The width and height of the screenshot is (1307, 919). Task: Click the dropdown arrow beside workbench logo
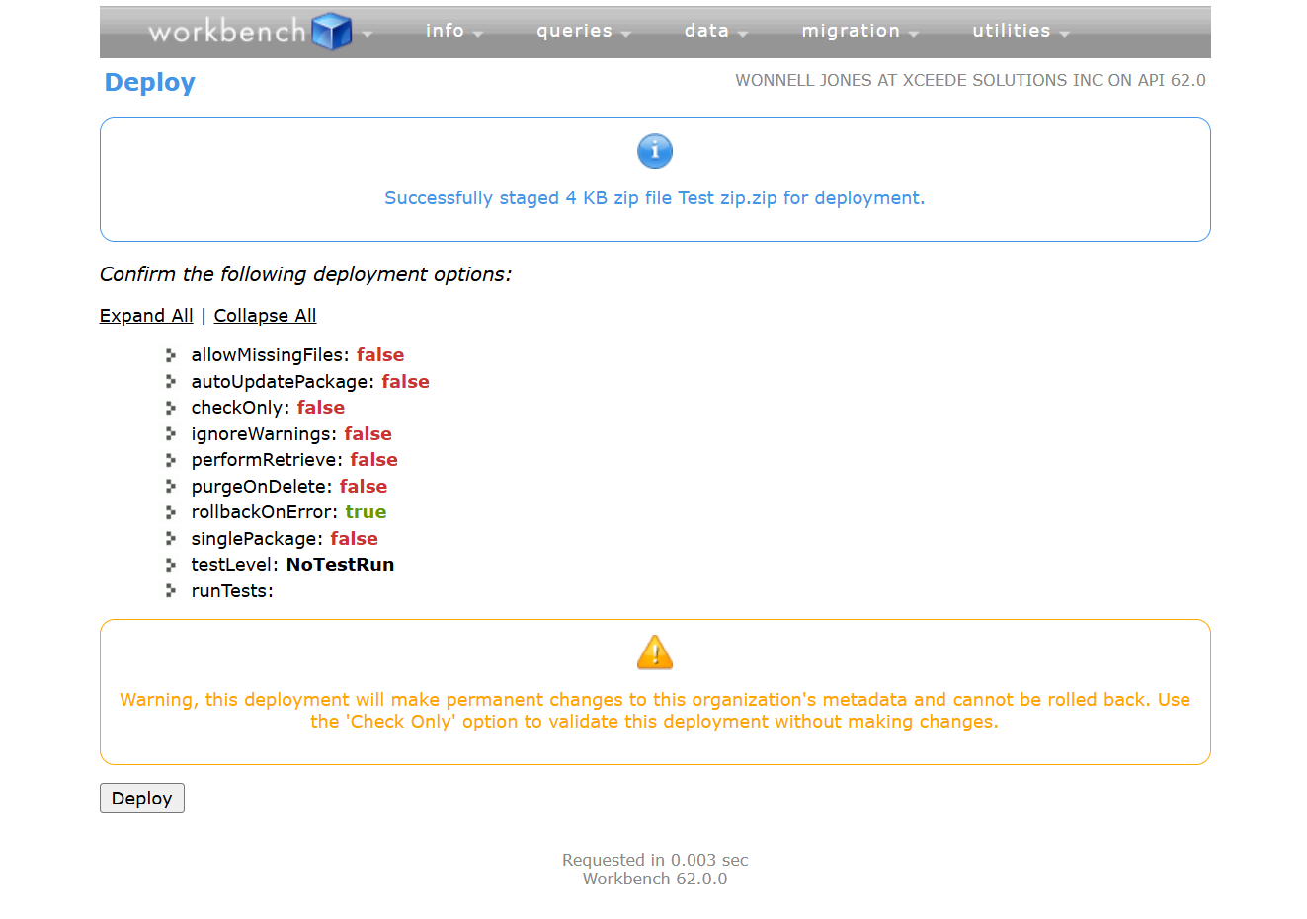tap(368, 34)
